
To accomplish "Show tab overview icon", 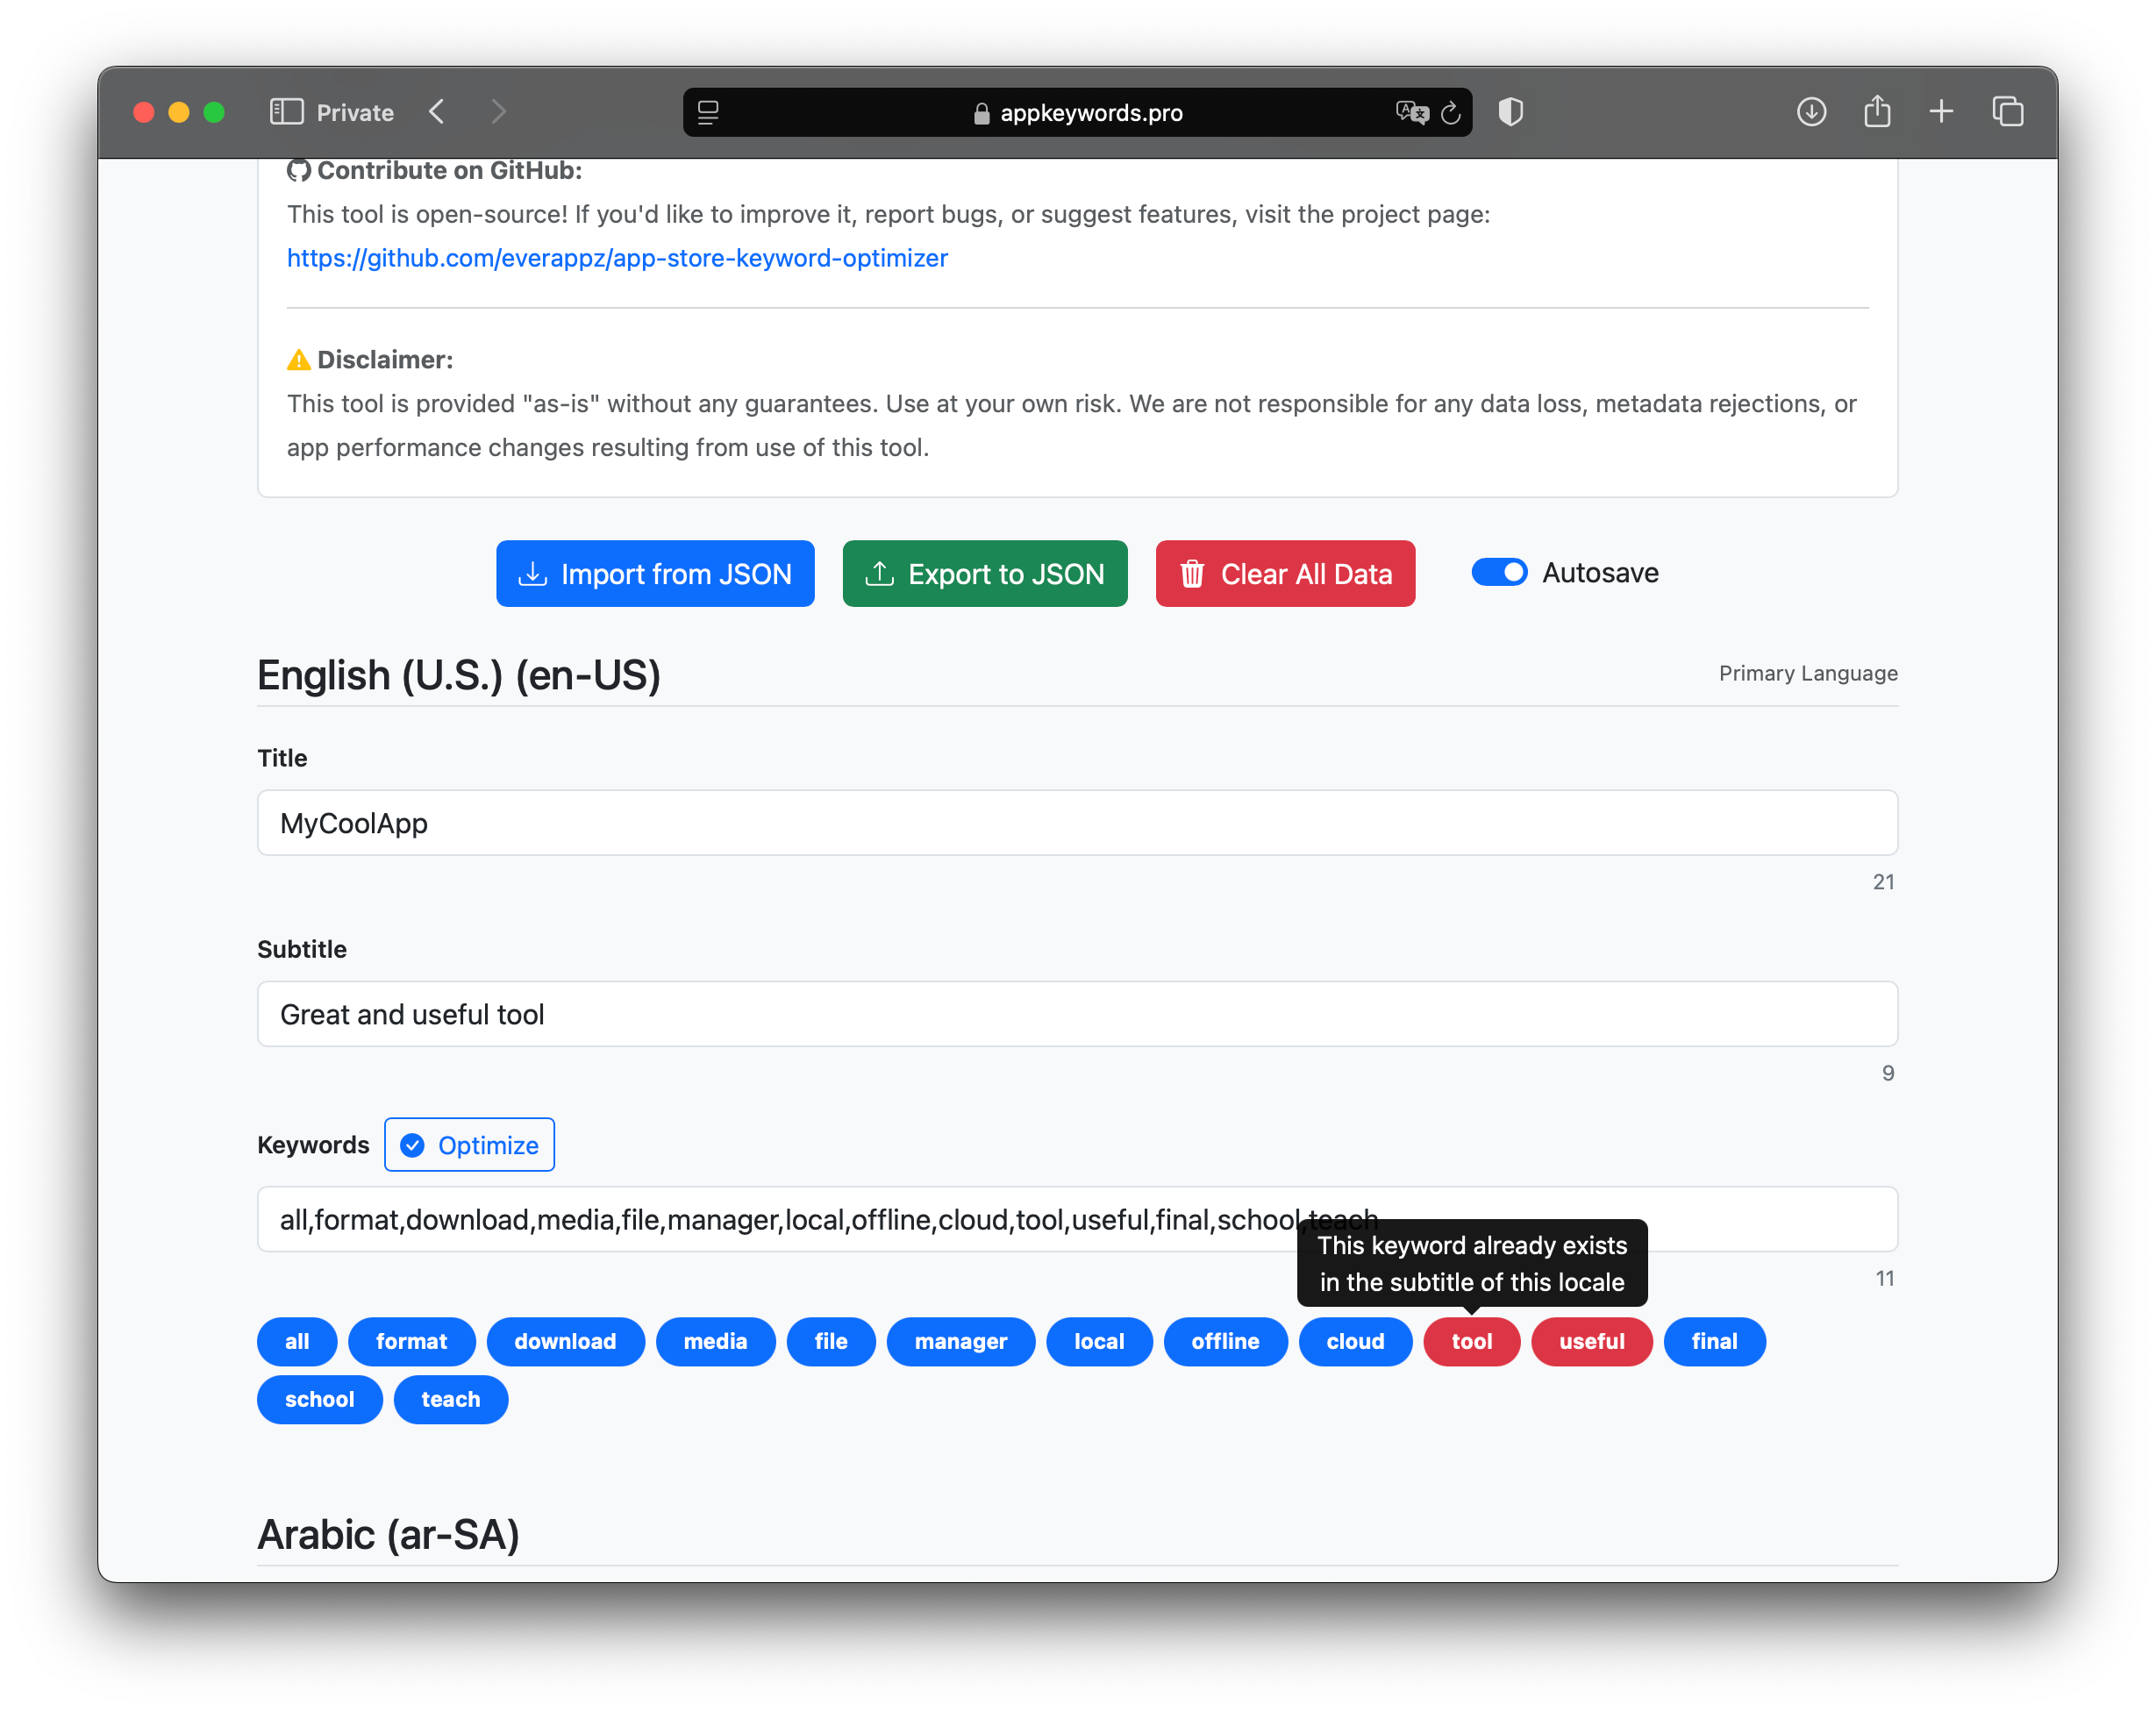I will (x=2007, y=112).
